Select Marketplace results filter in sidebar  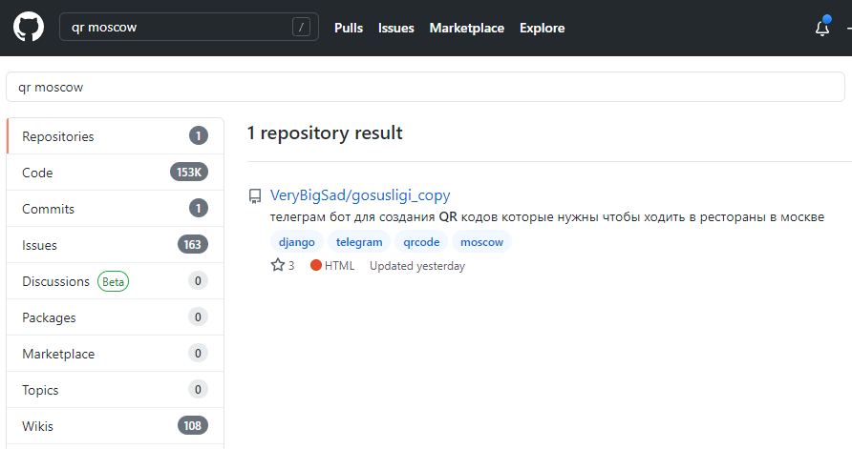click(x=116, y=354)
